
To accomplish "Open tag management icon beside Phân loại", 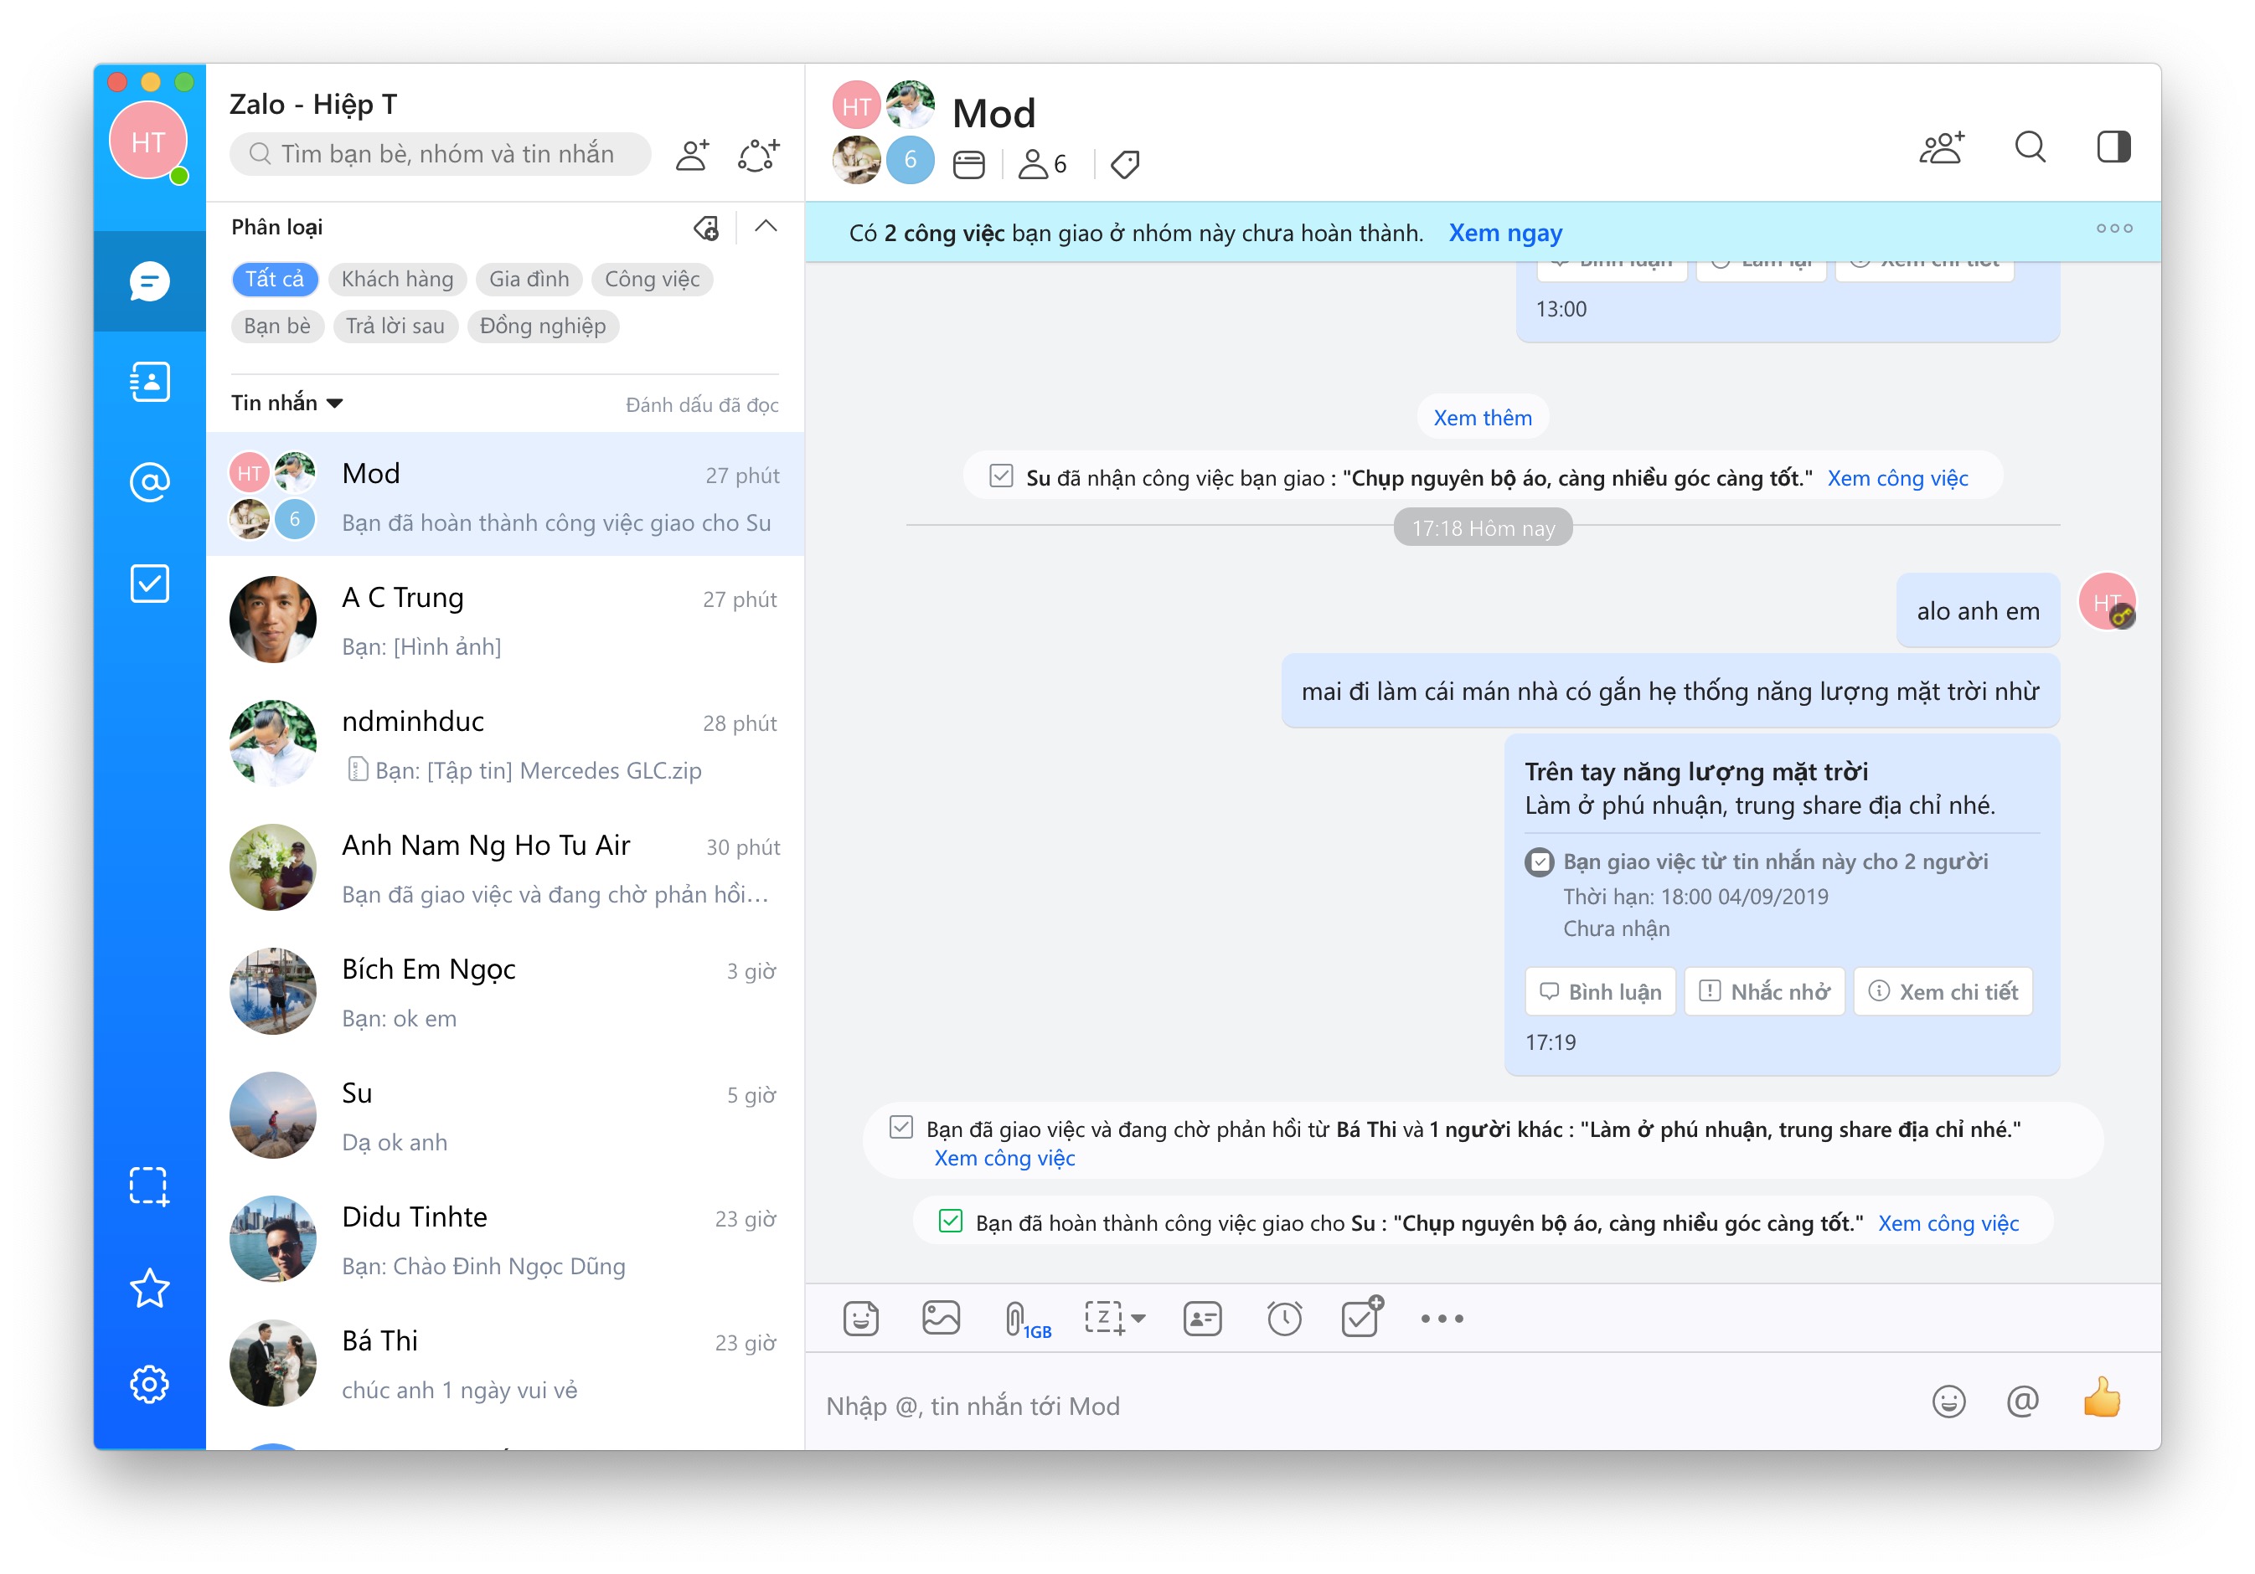I will (x=706, y=228).
